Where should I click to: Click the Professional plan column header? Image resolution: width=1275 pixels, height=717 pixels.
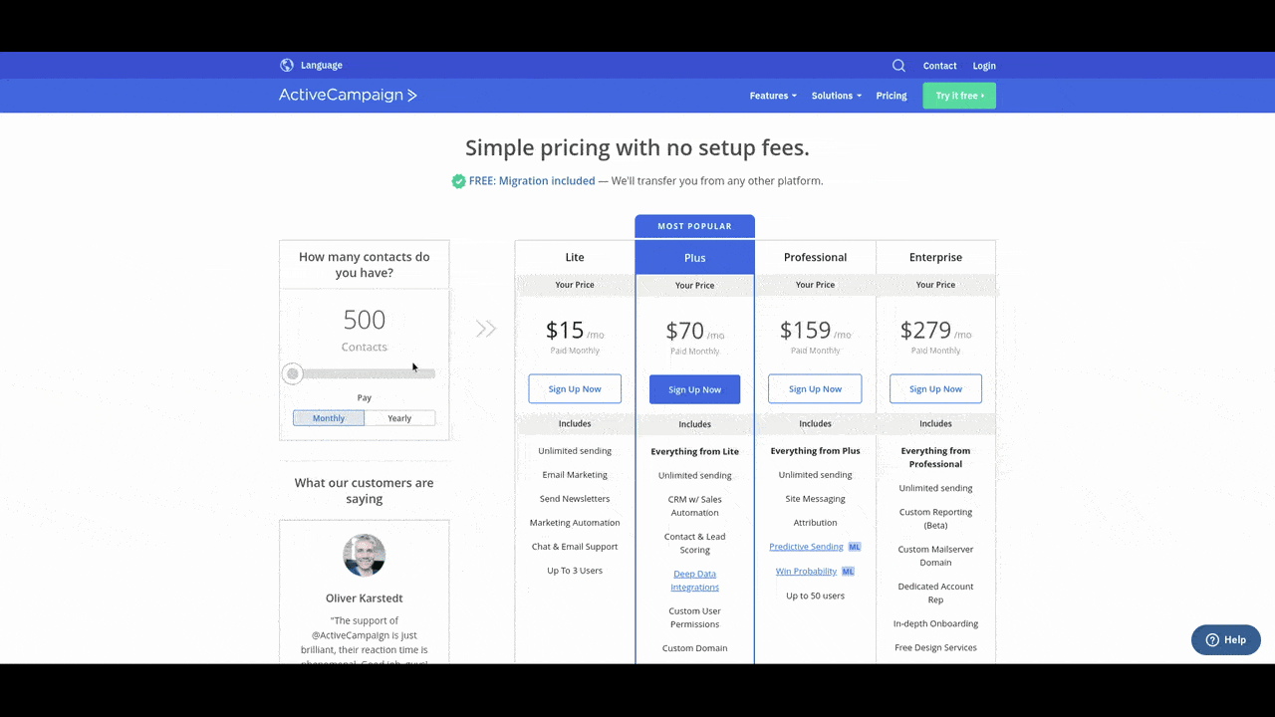tap(815, 257)
